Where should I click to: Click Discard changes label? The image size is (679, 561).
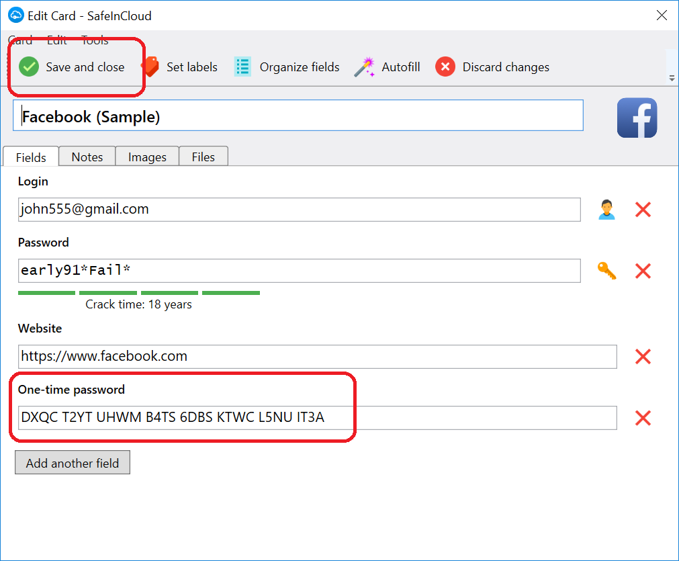[x=506, y=67]
